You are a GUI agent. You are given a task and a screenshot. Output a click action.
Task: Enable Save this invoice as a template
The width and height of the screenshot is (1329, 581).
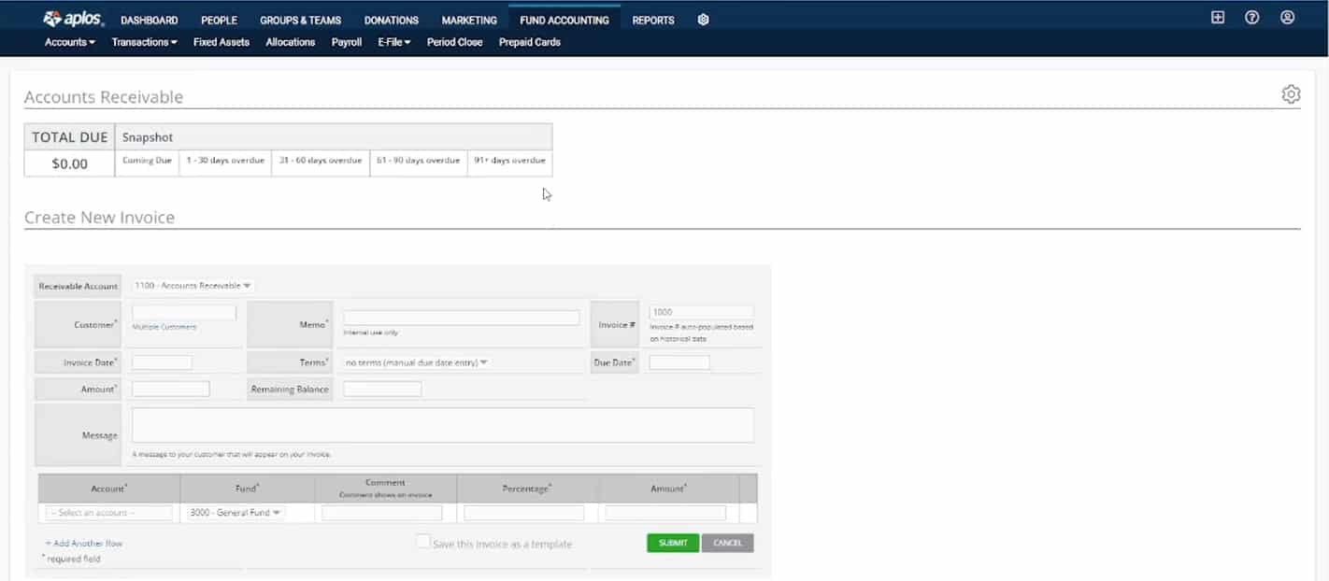pyautogui.click(x=423, y=542)
